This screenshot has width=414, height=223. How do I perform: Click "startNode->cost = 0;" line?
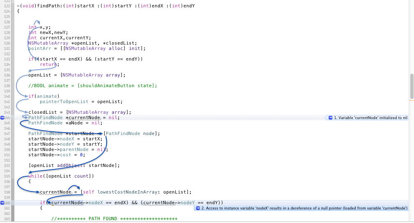pos(57,155)
